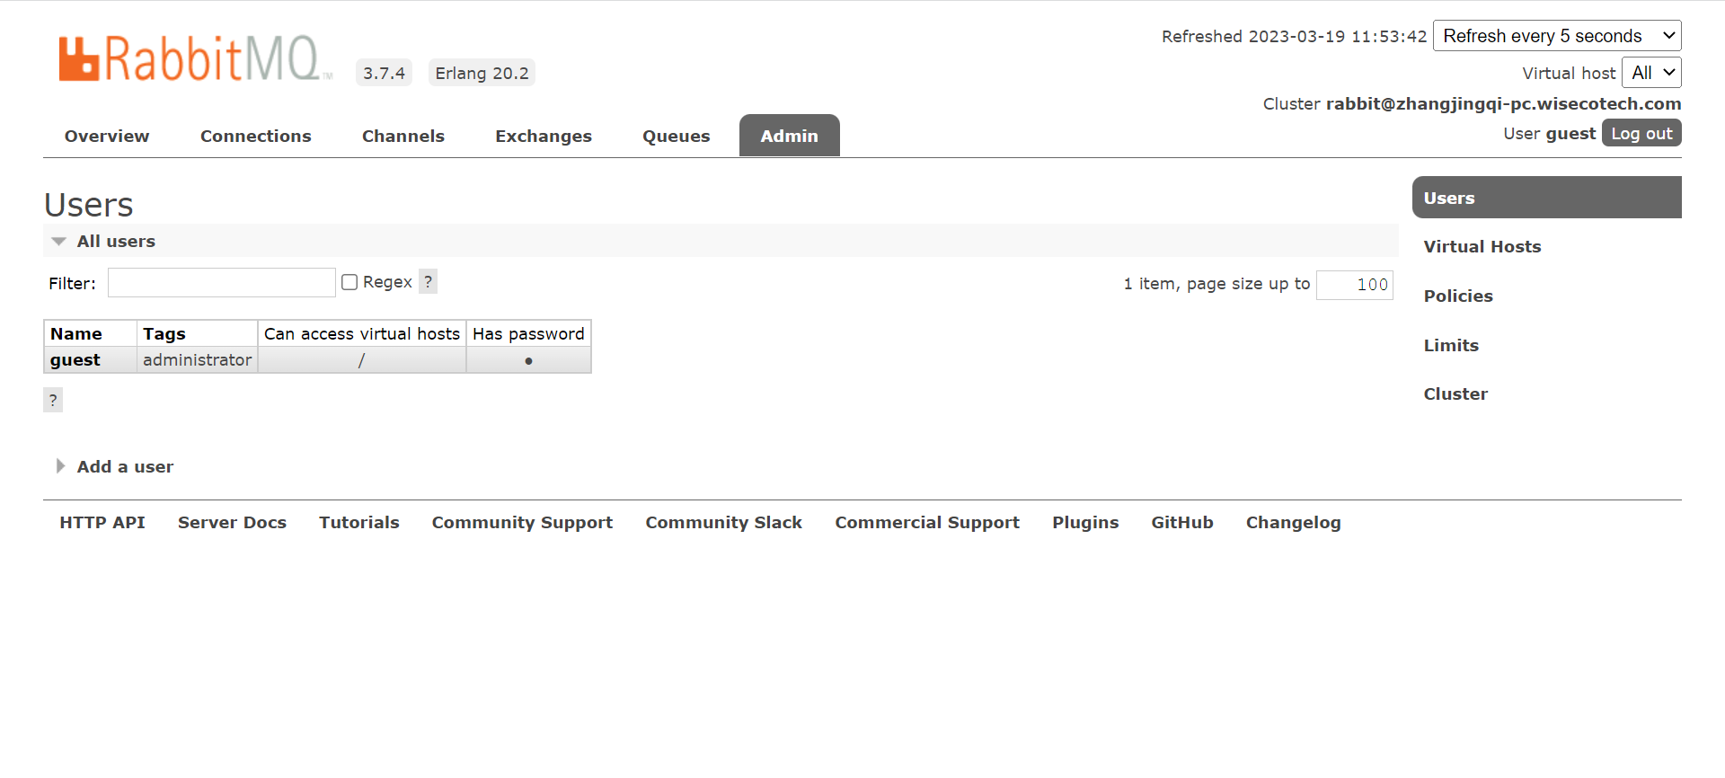This screenshot has height=778, width=1725.
Task: Open the Virtual host dropdown
Action: [1651, 73]
